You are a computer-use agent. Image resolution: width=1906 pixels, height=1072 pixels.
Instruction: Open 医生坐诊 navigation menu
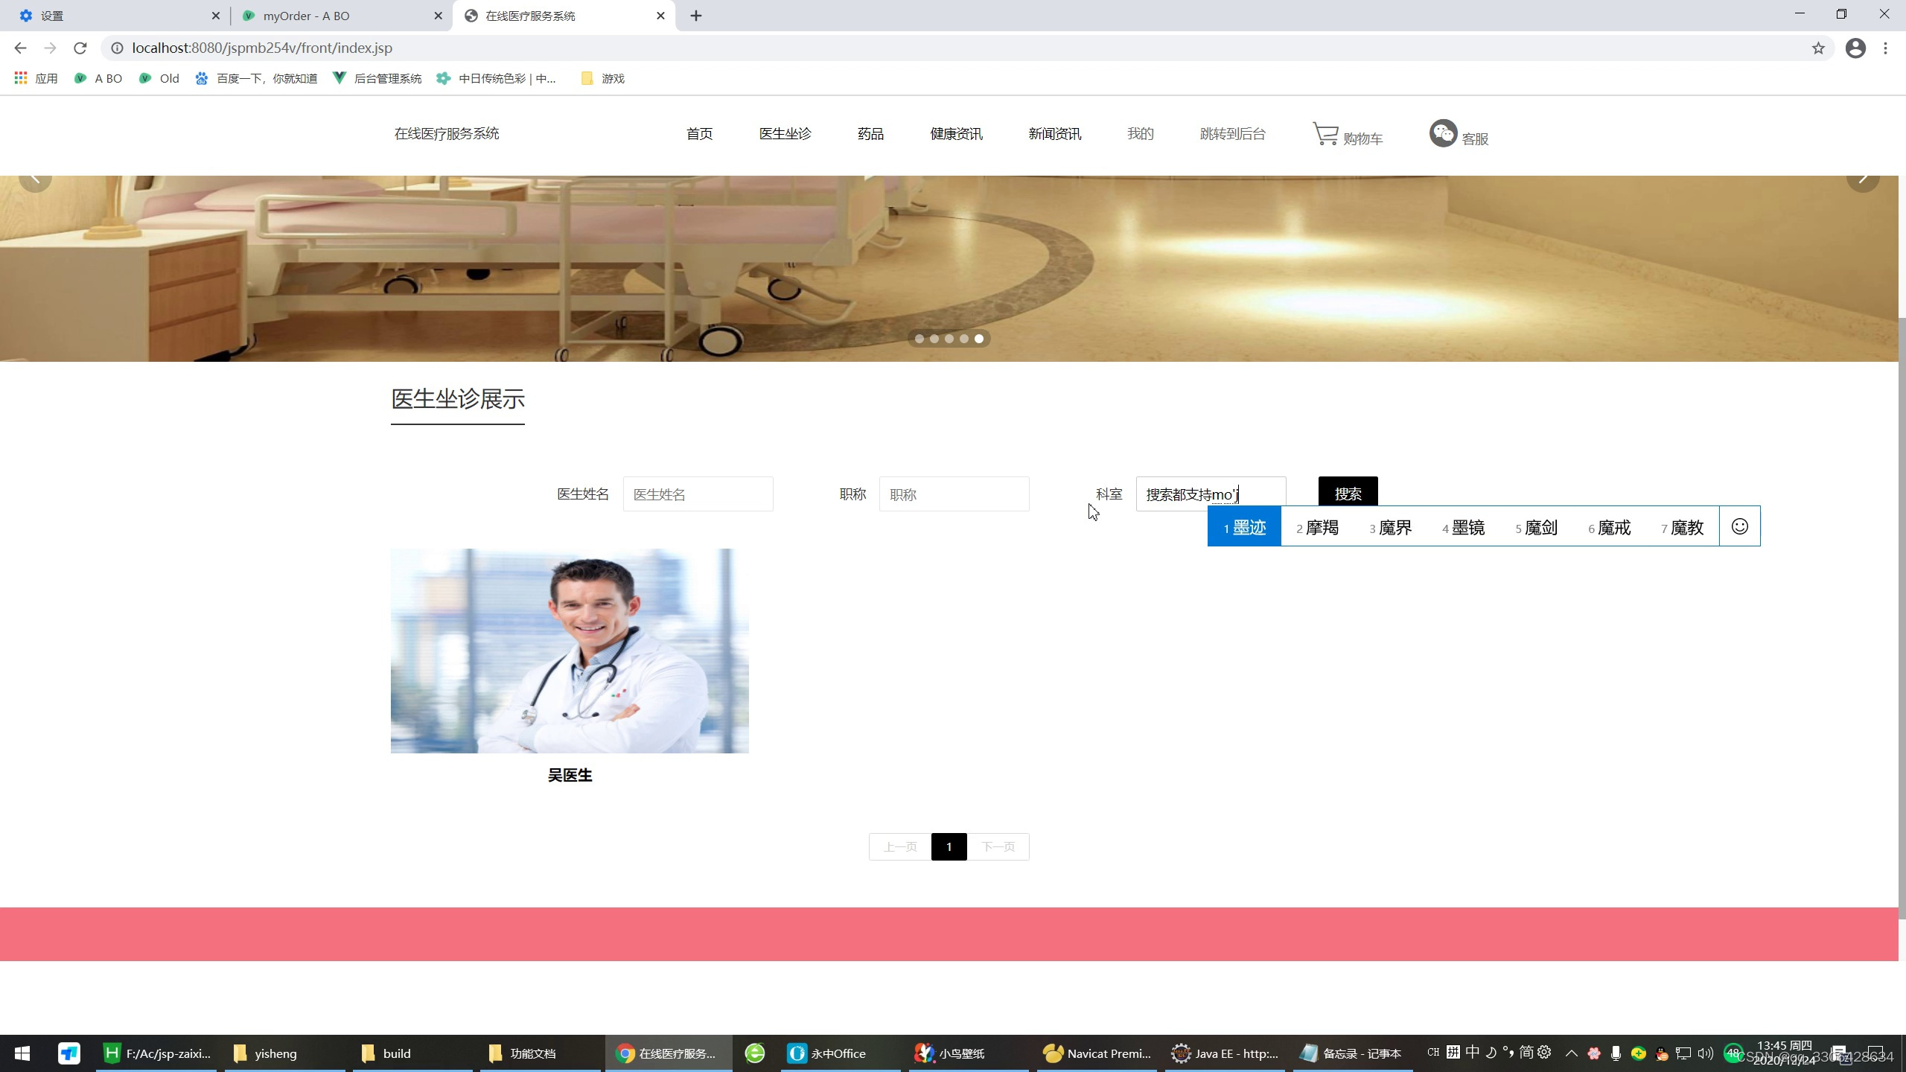point(785,134)
